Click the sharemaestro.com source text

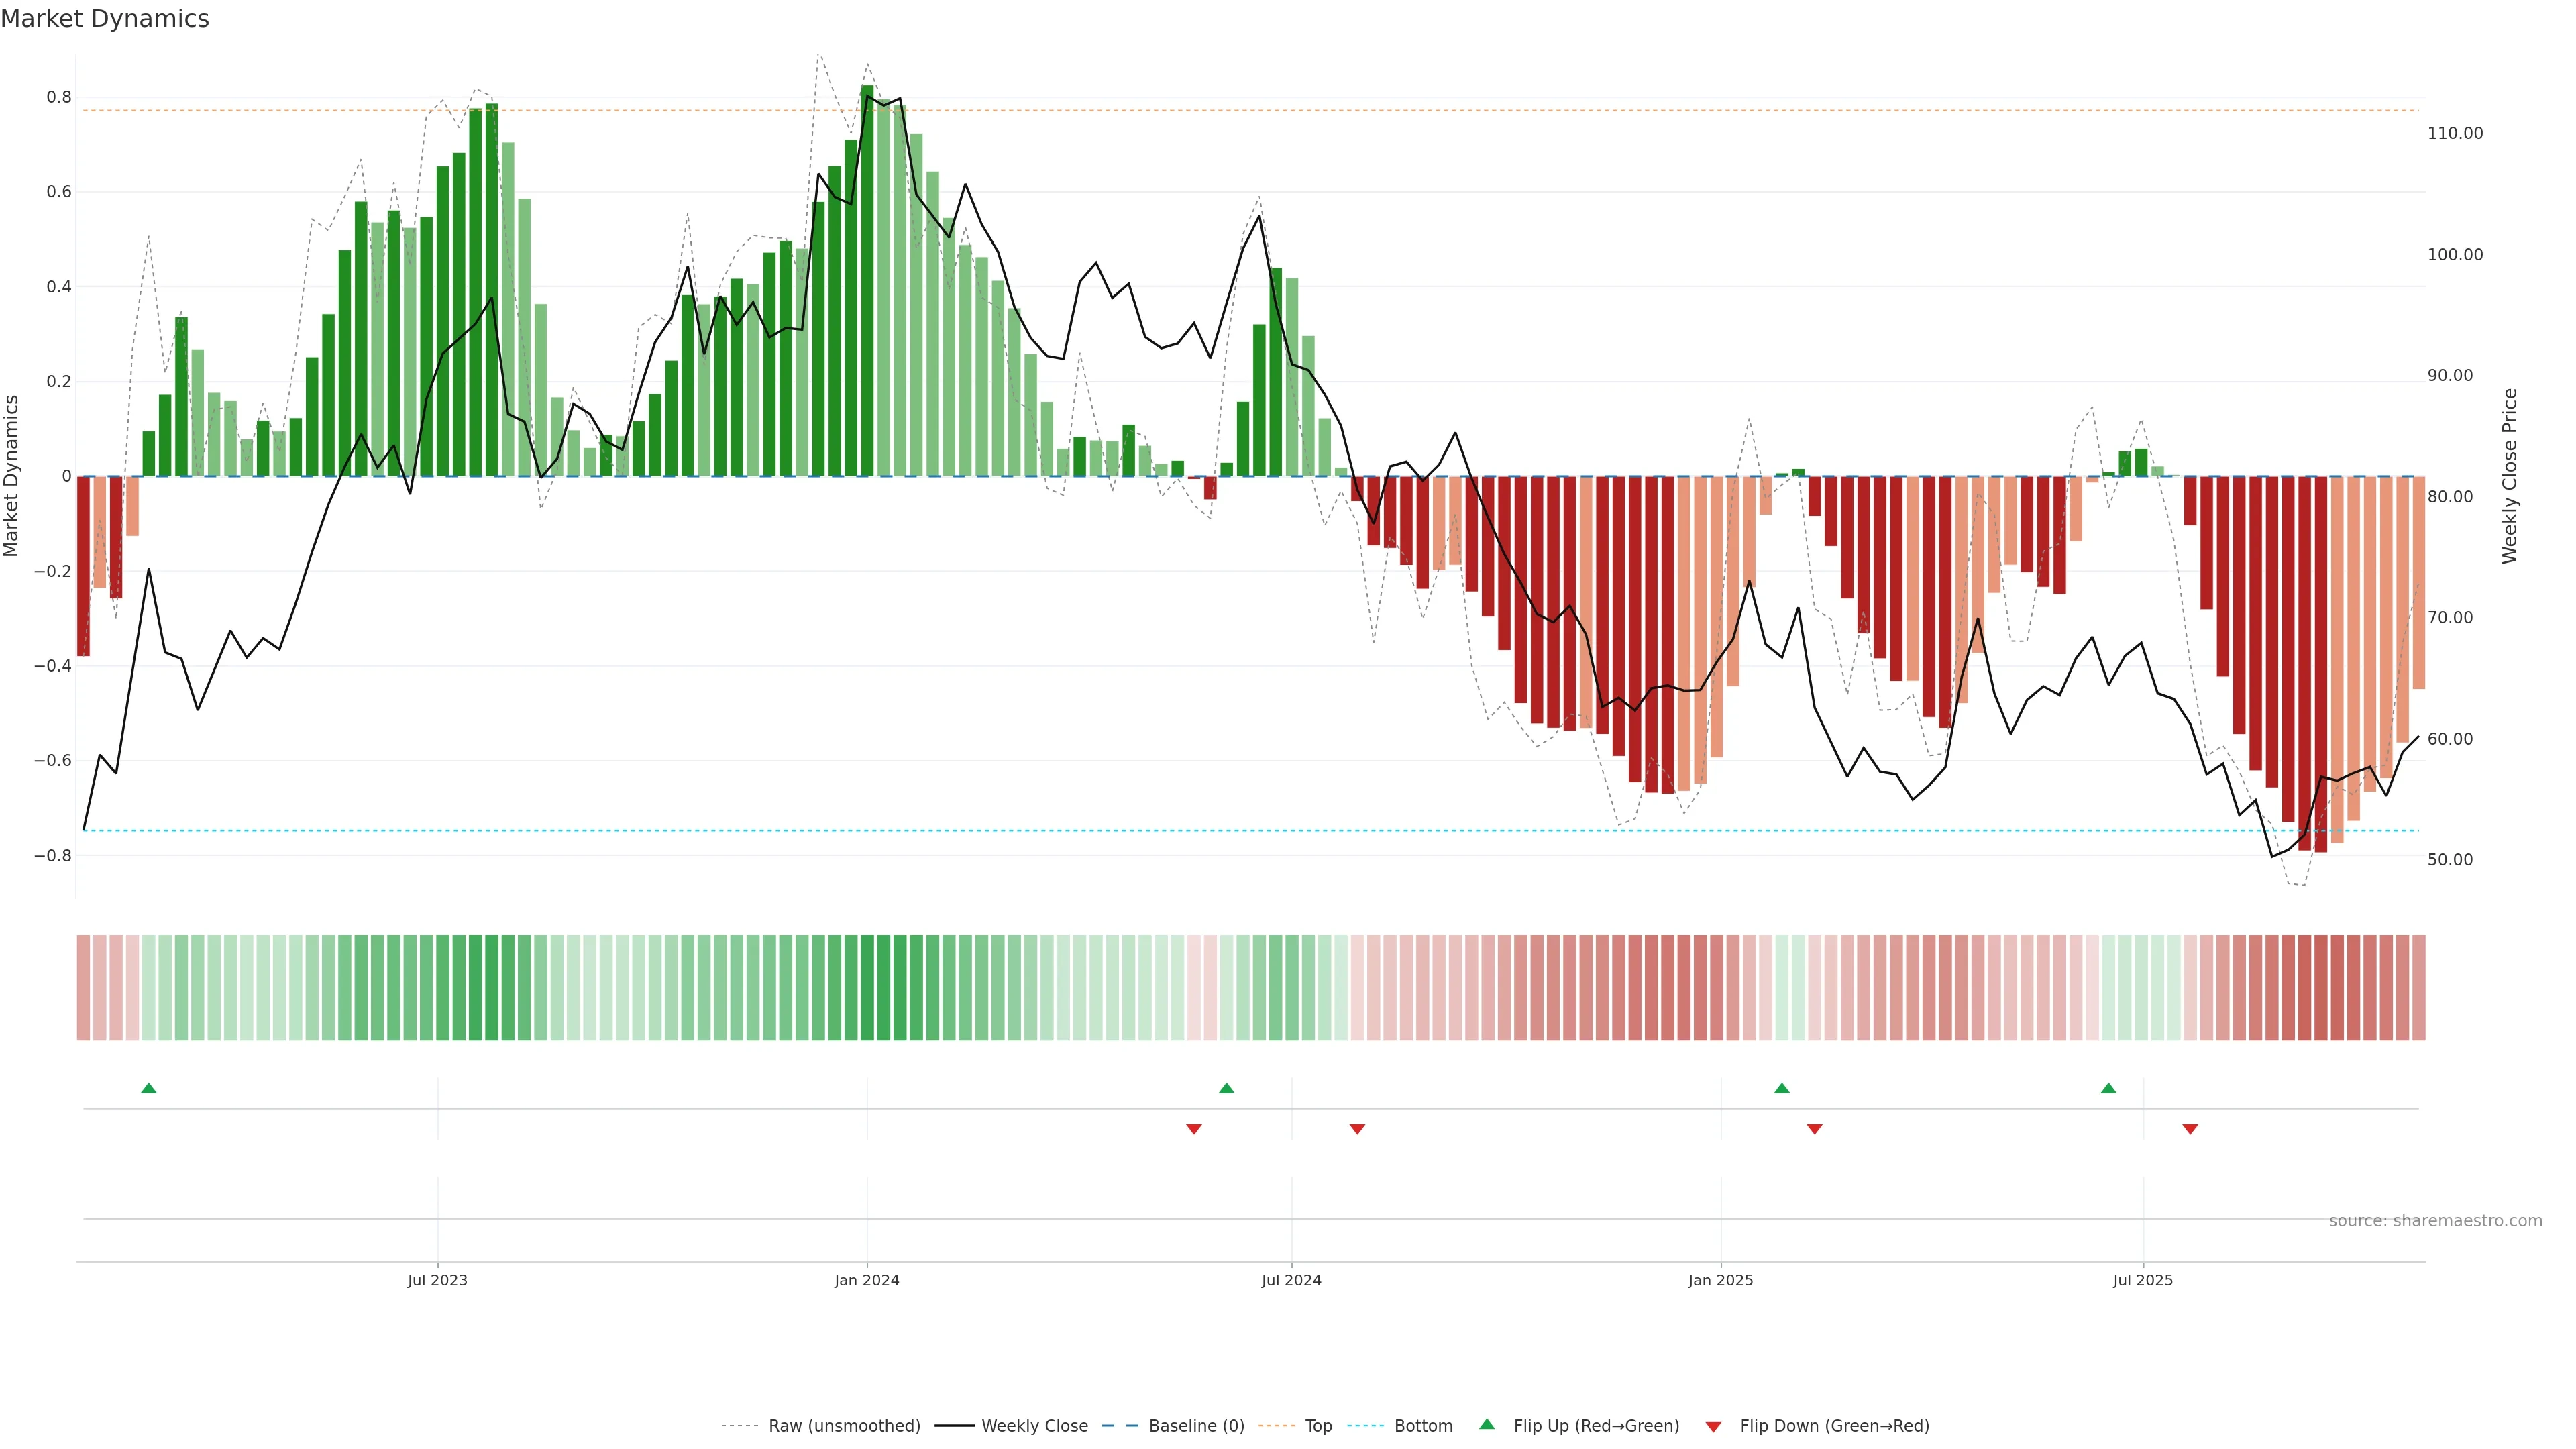click(x=2435, y=1221)
